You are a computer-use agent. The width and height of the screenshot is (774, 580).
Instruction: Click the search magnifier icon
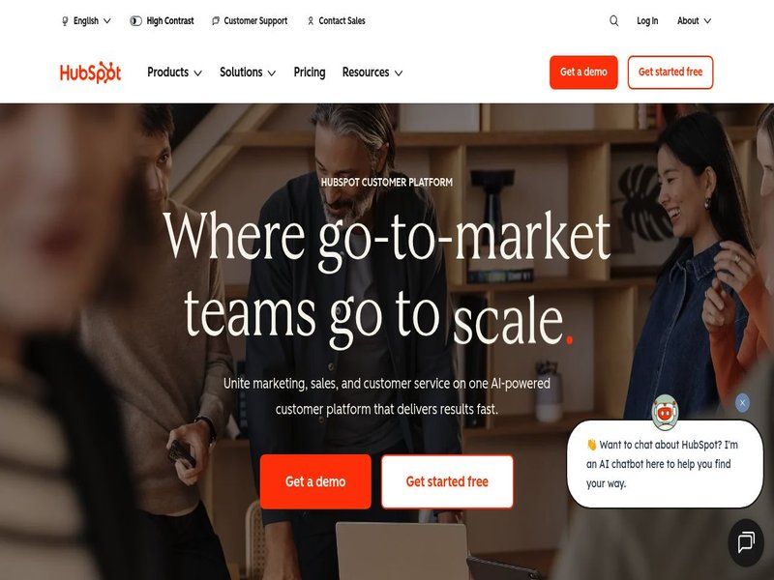coord(613,20)
